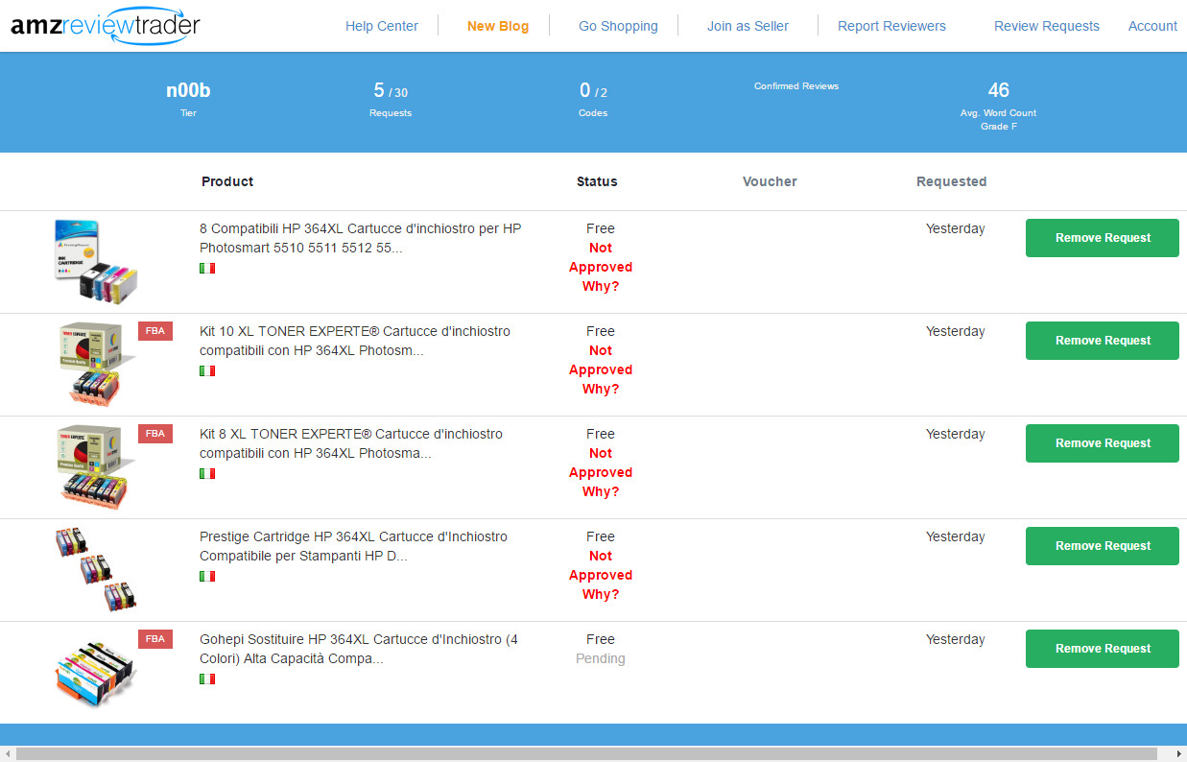The image size is (1187, 762).
Task: Click thumbnail of Kit 10 XL TONER EXPERTE
Action: click(96, 365)
